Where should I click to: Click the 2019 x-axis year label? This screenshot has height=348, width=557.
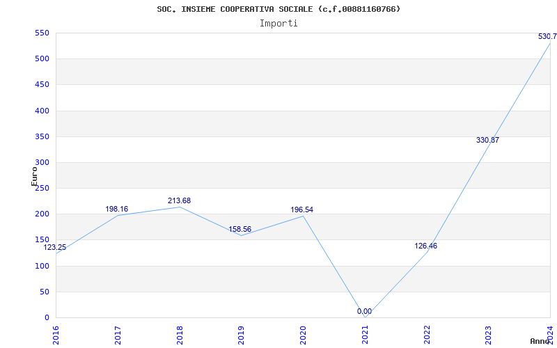pos(241,335)
